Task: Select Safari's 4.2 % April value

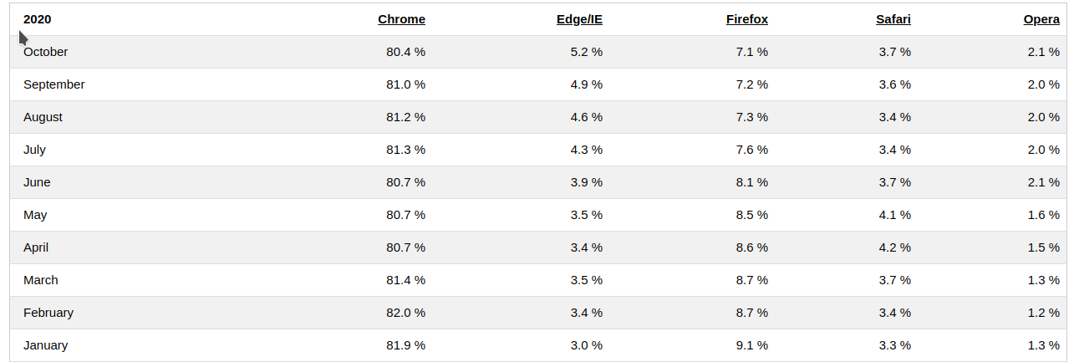Action: 894,247
